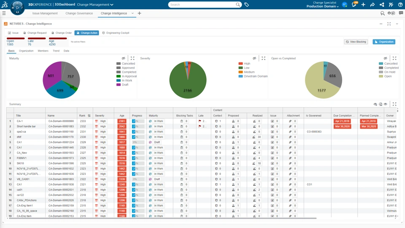
Task: Open the NETVIBES widget chevron menu
Action: coord(397,24)
